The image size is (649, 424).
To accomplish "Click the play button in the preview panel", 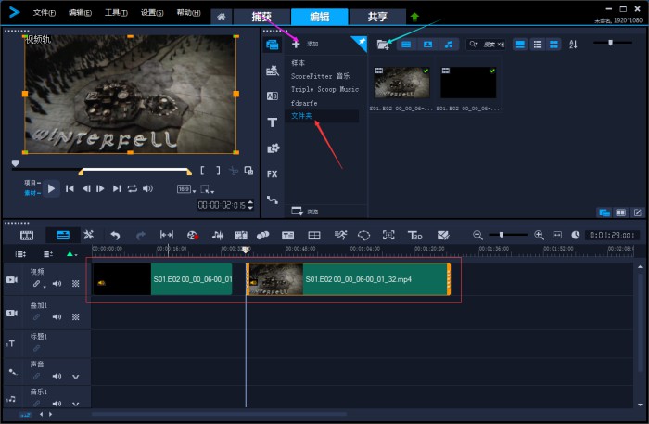I will [51, 188].
